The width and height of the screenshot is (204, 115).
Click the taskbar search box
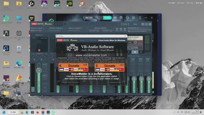[x=13, y=112]
